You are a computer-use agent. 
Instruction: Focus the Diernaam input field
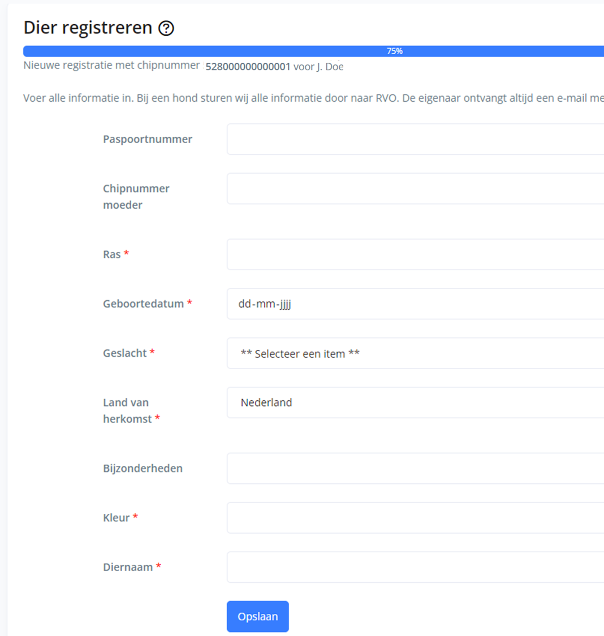click(x=415, y=567)
